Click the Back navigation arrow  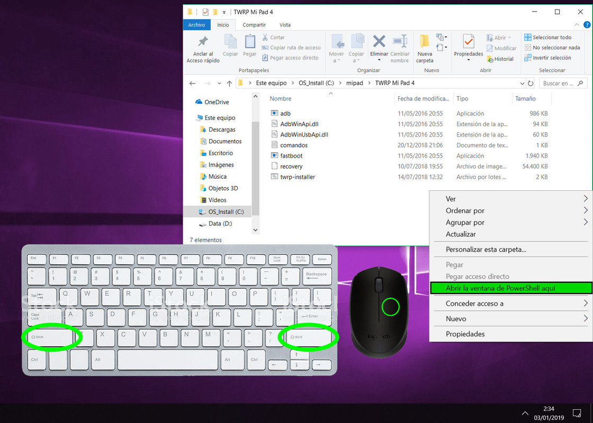(x=193, y=84)
